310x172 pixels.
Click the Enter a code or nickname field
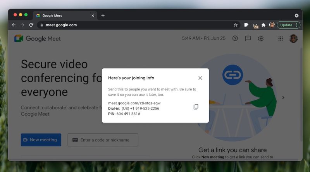[103, 140]
